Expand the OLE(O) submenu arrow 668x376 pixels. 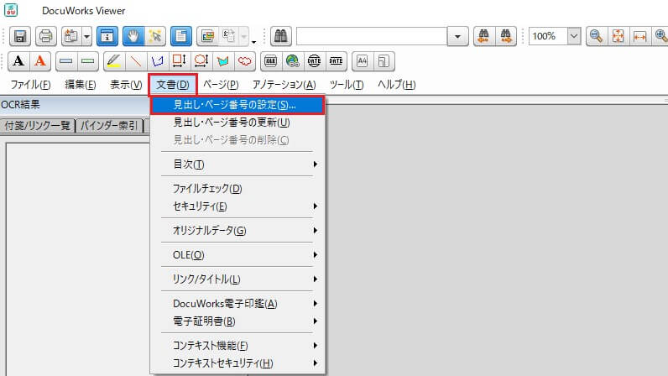(x=316, y=254)
